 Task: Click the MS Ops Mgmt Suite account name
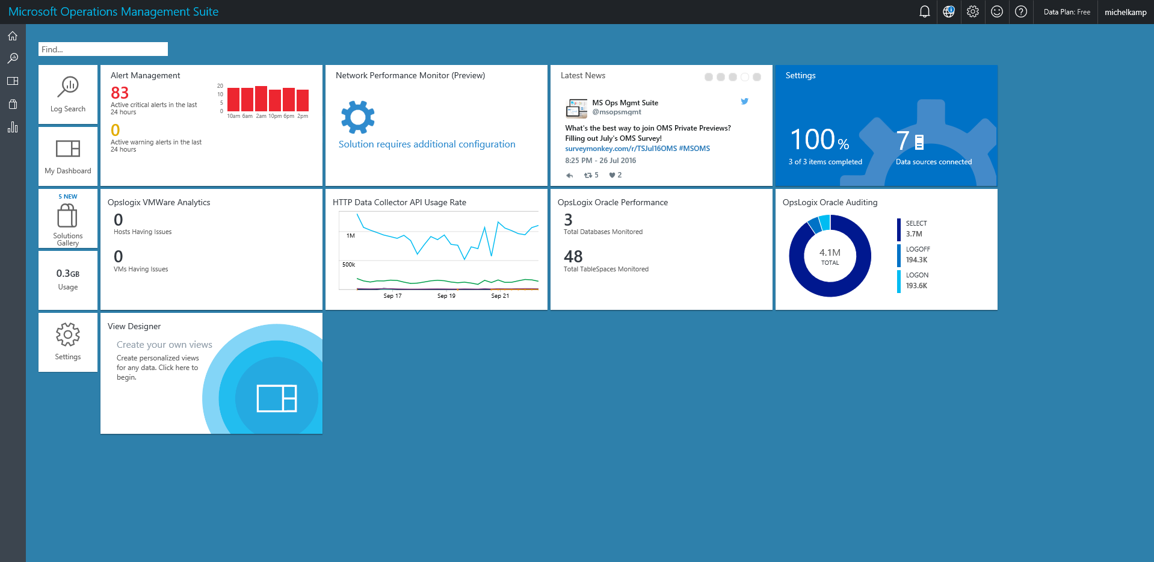point(625,103)
